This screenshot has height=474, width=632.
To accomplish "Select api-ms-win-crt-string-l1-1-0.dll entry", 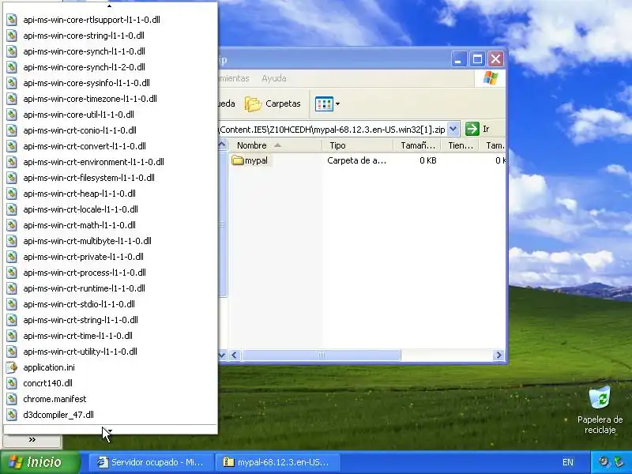I will [81, 320].
